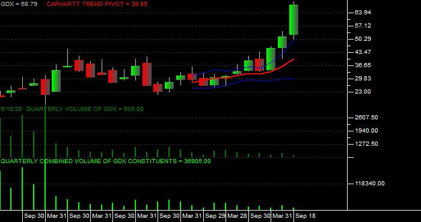This screenshot has width=421, height=222.
Task: Click the 43.47 price axis value
Action: [363, 52]
